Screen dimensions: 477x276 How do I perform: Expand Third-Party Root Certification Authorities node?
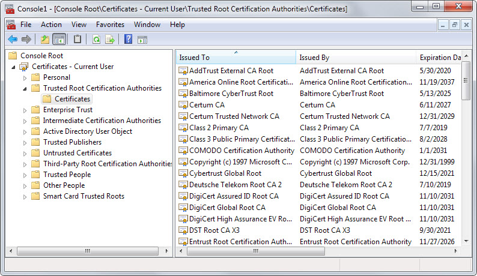25,164
